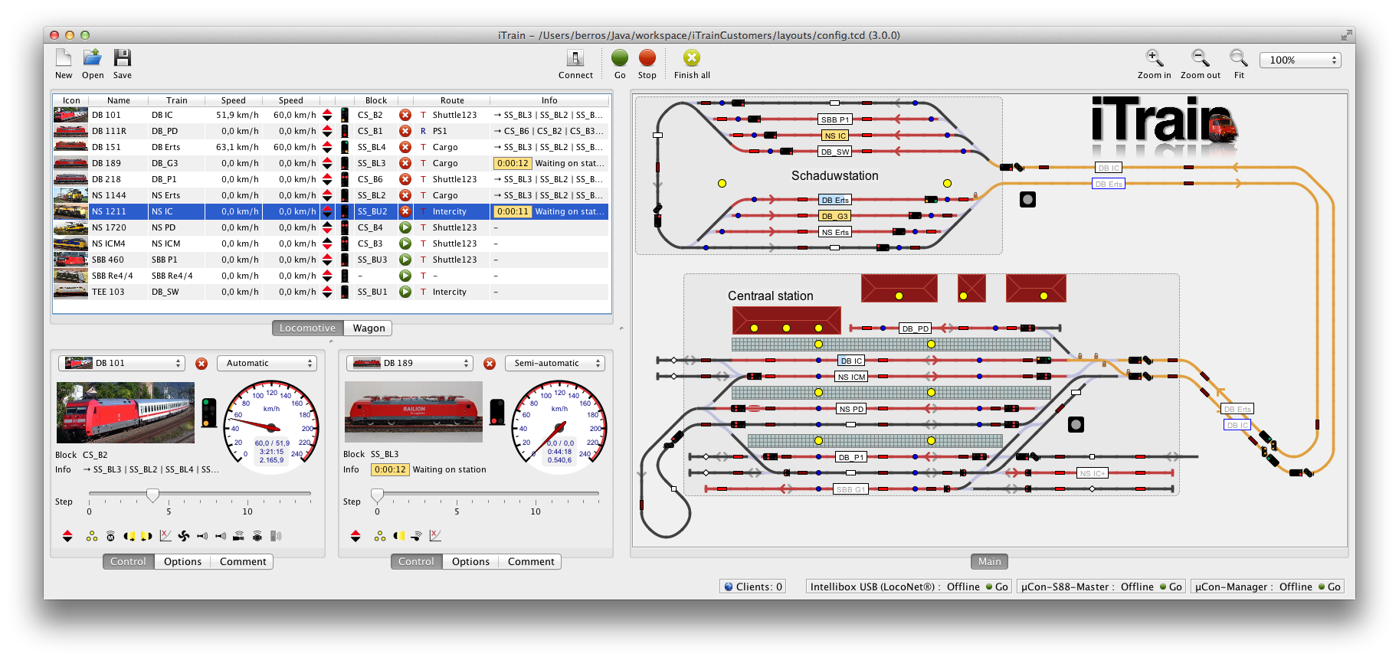Open the 100% zoom level dropdown
The width and height of the screenshot is (1399, 660).
pos(1302,60)
